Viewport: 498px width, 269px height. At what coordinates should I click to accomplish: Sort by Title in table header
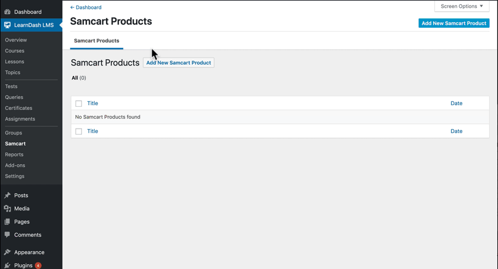pyautogui.click(x=93, y=104)
